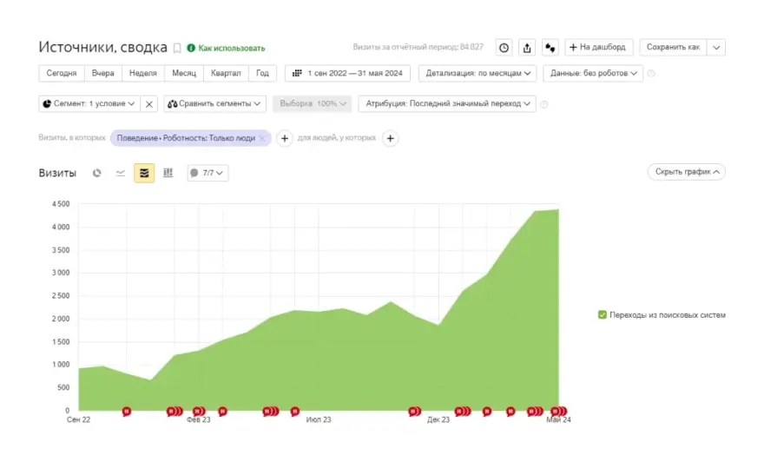The width and height of the screenshot is (764, 462).
Task: Click the 'На дашборд' button
Action: (x=599, y=48)
